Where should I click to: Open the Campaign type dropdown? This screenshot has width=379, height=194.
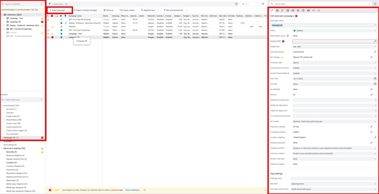pos(333,63)
